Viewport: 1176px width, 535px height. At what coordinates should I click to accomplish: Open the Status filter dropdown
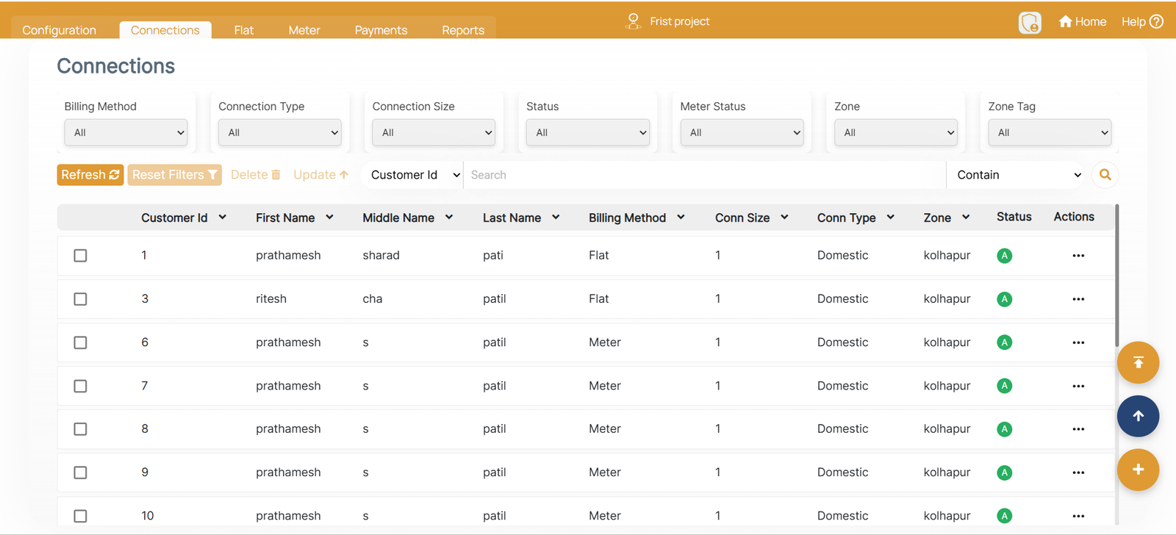tap(588, 132)
